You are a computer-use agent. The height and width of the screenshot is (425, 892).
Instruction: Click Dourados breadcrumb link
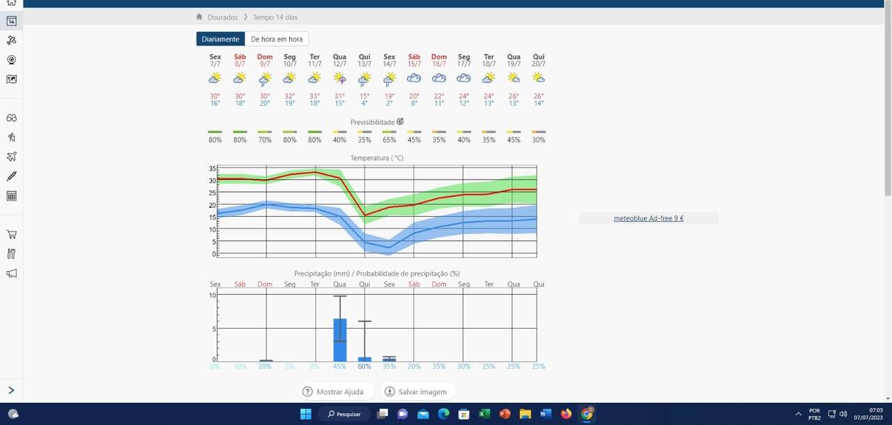point(222,17)
